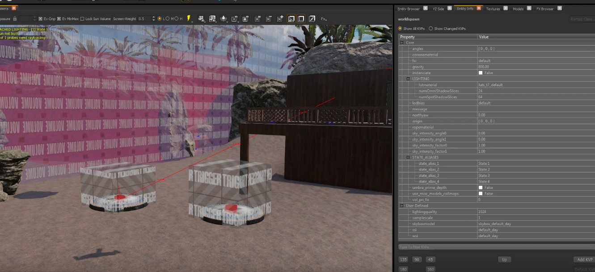Click the camera group icon after lightning bolt
595x272 pixels.
pos(201,19)
